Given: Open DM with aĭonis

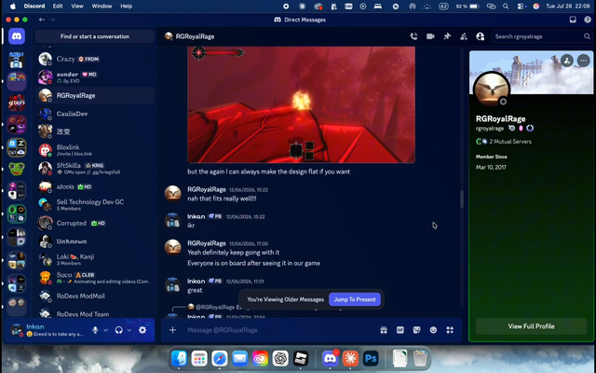Looking at the screenshot, I should [95, 186].
